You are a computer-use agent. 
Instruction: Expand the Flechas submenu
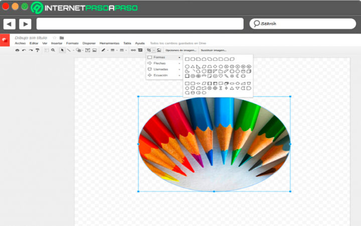164,63
